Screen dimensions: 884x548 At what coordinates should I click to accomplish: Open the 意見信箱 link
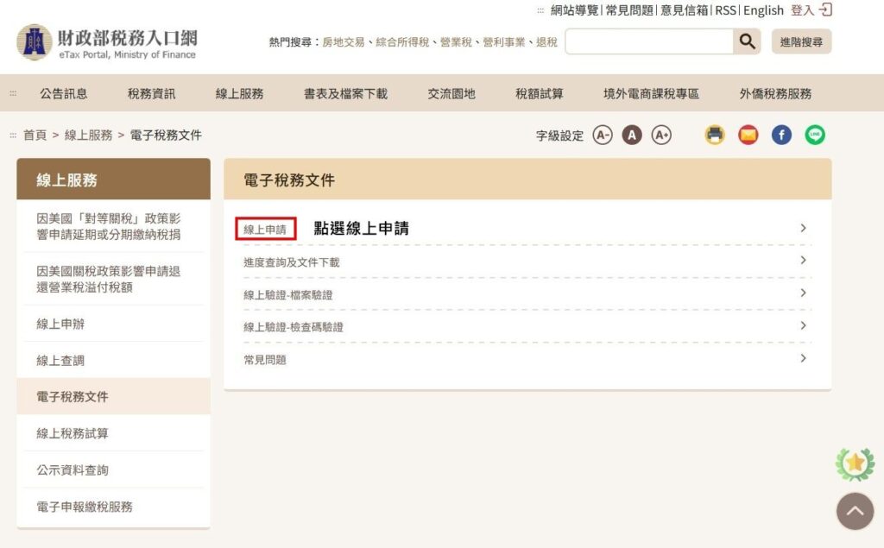point(684,10)
